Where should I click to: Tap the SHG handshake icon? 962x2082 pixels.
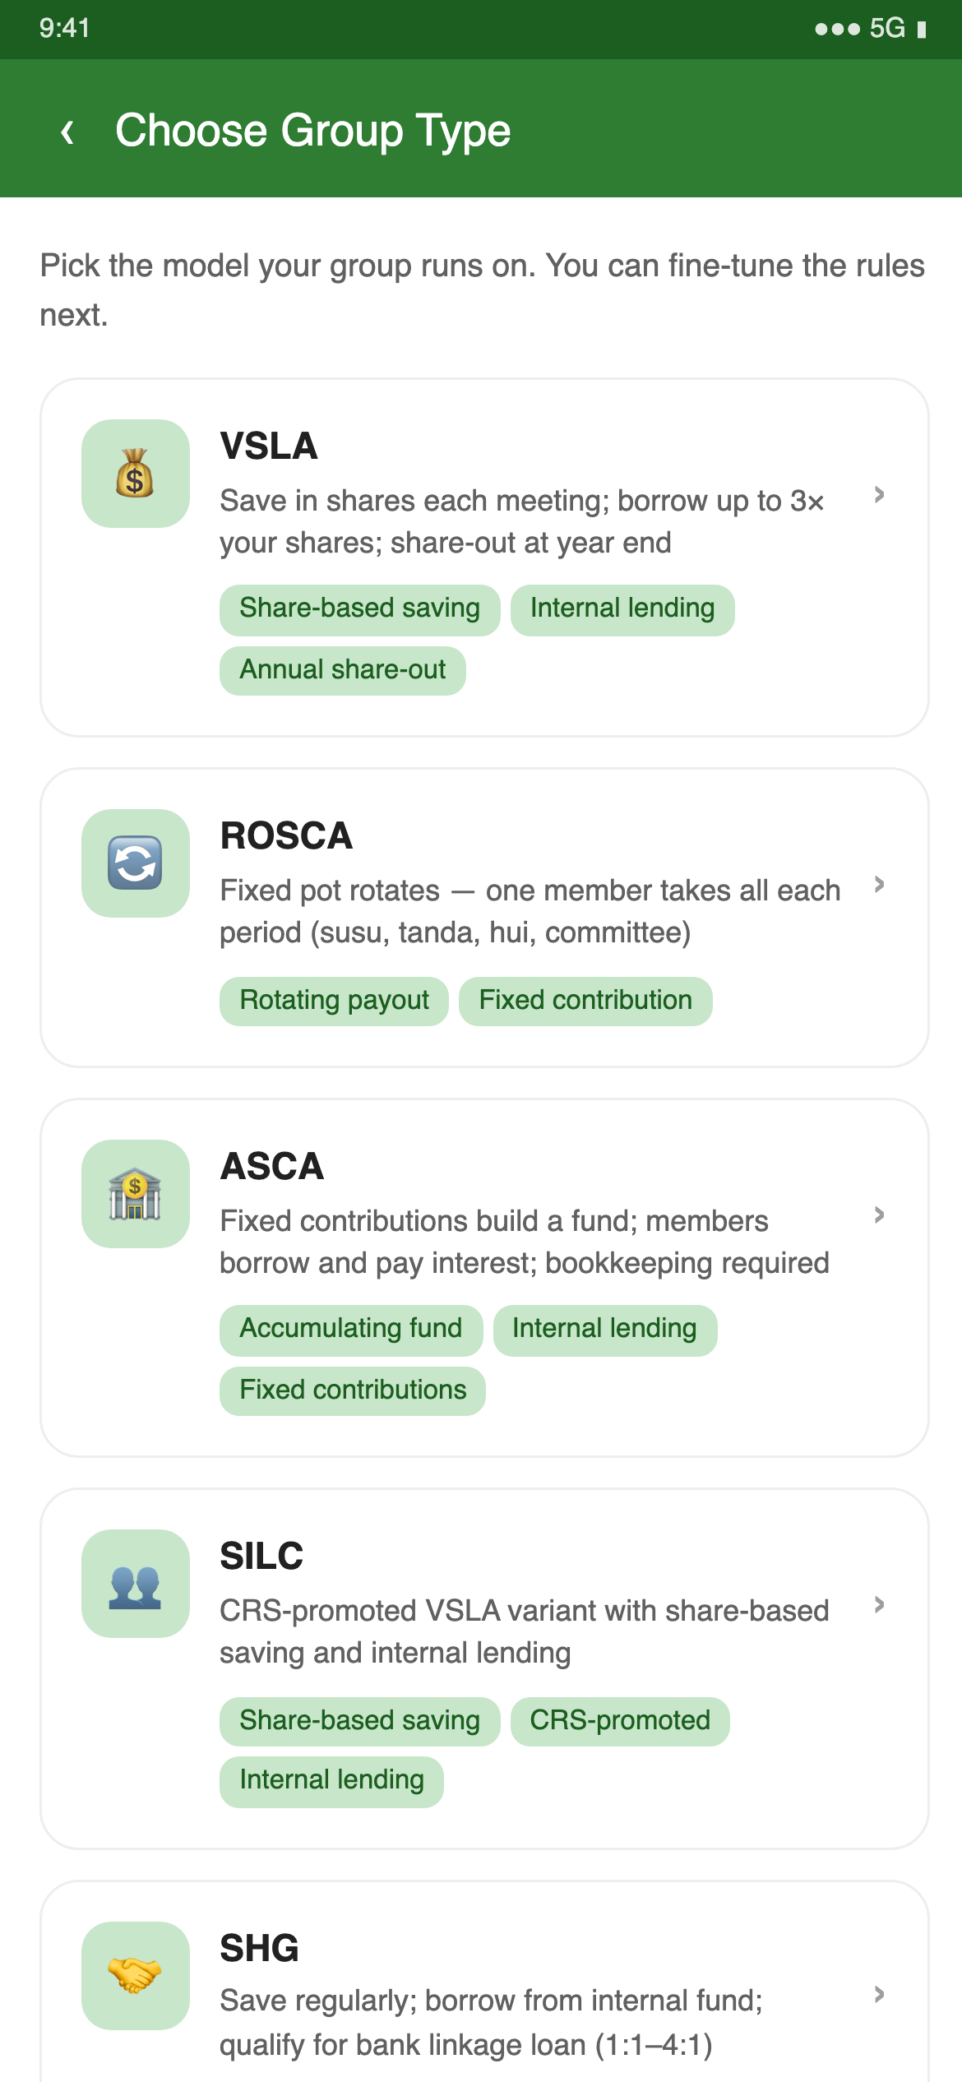click(x=136, y=1976)
